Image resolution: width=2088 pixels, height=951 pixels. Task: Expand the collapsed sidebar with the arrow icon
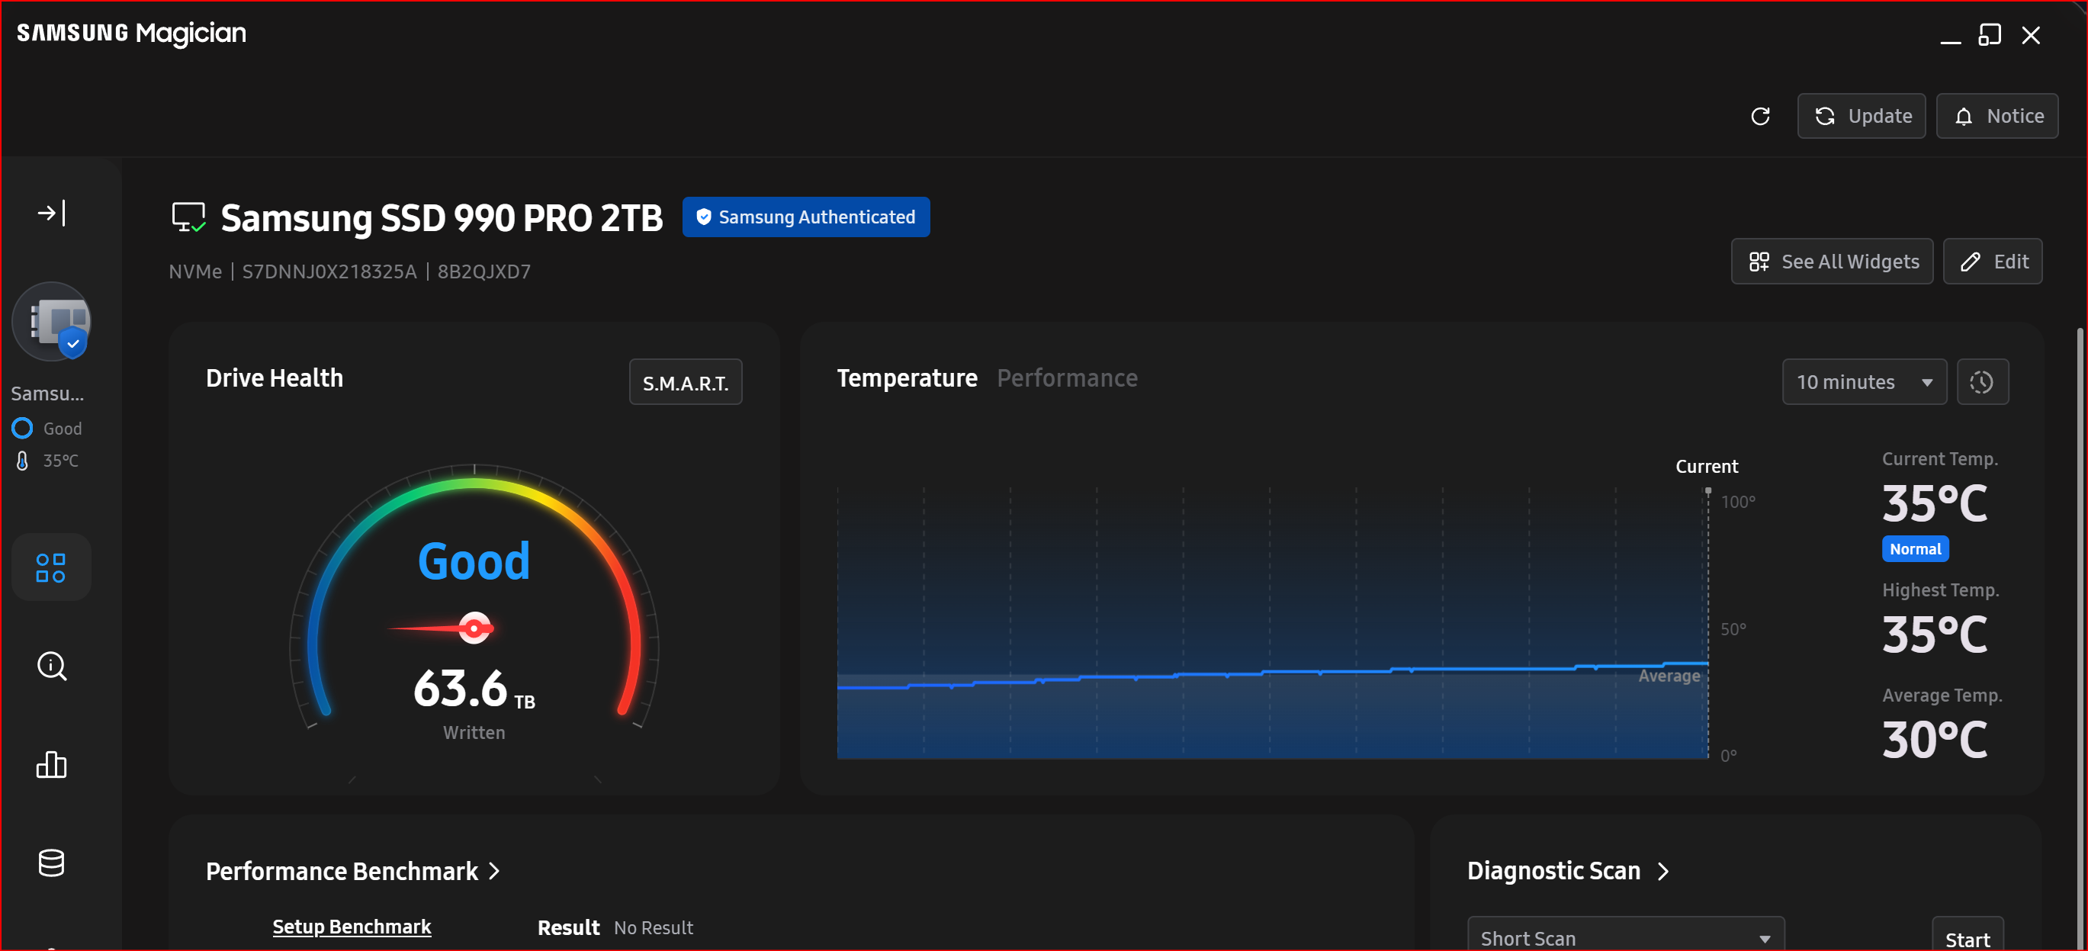(51, 214)
